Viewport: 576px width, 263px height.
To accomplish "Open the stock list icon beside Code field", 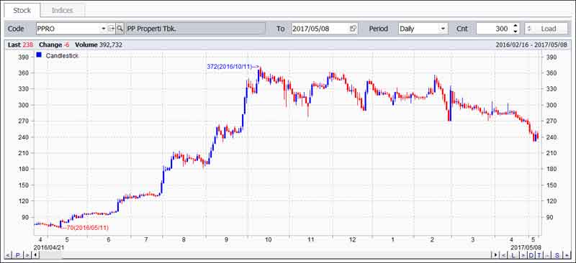I will click(112, 28).
